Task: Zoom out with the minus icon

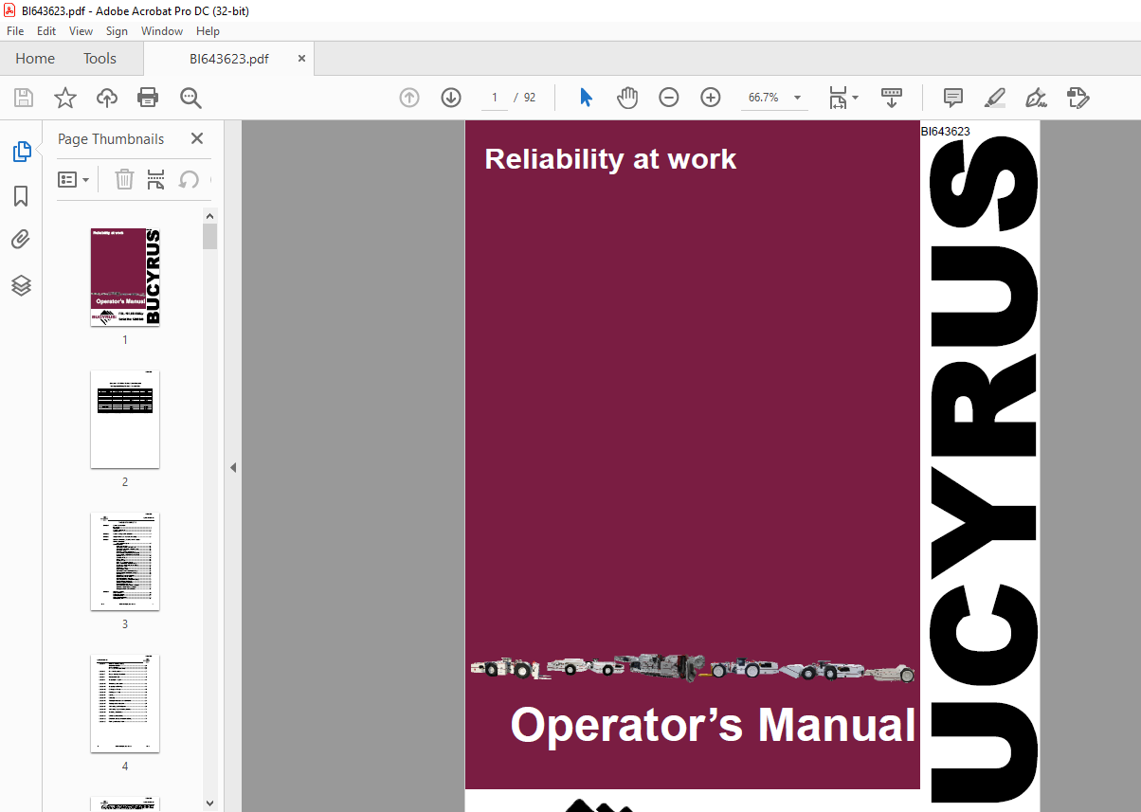Action: [x=669, y=98]
